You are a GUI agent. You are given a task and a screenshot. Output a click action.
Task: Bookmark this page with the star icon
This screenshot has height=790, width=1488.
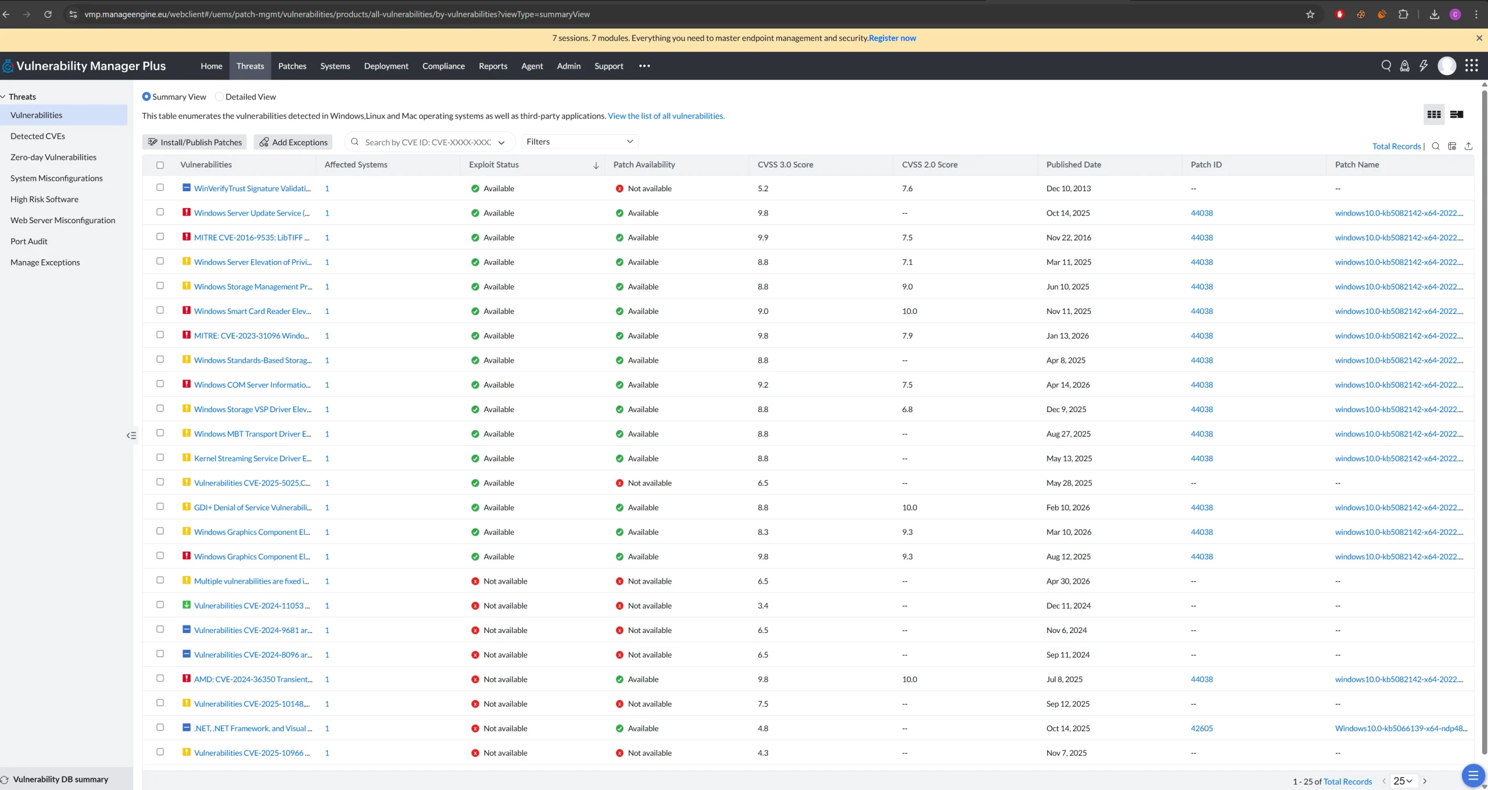(1310, 15)
